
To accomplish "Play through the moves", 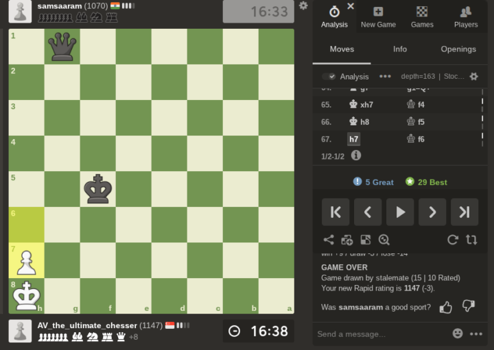I will tap(400, 212).
